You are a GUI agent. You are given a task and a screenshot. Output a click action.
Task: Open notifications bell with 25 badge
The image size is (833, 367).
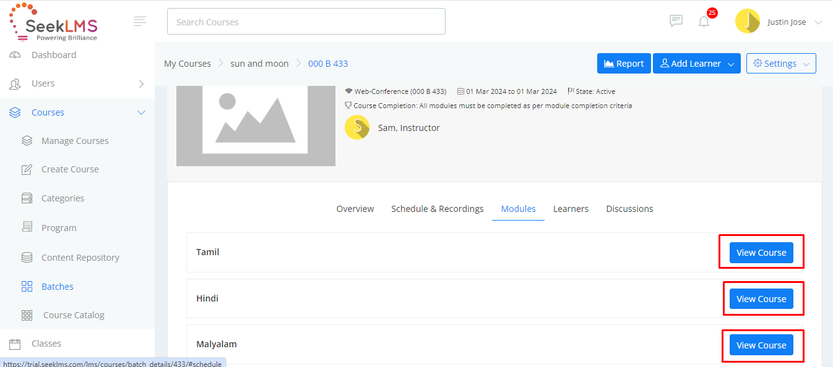coord(704,22)
